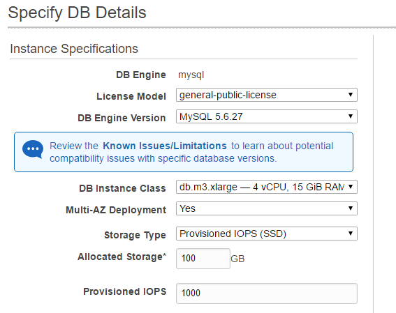
Task: Click the arrow beside Provisioned IOPS (SSD)
Action: 351,234
